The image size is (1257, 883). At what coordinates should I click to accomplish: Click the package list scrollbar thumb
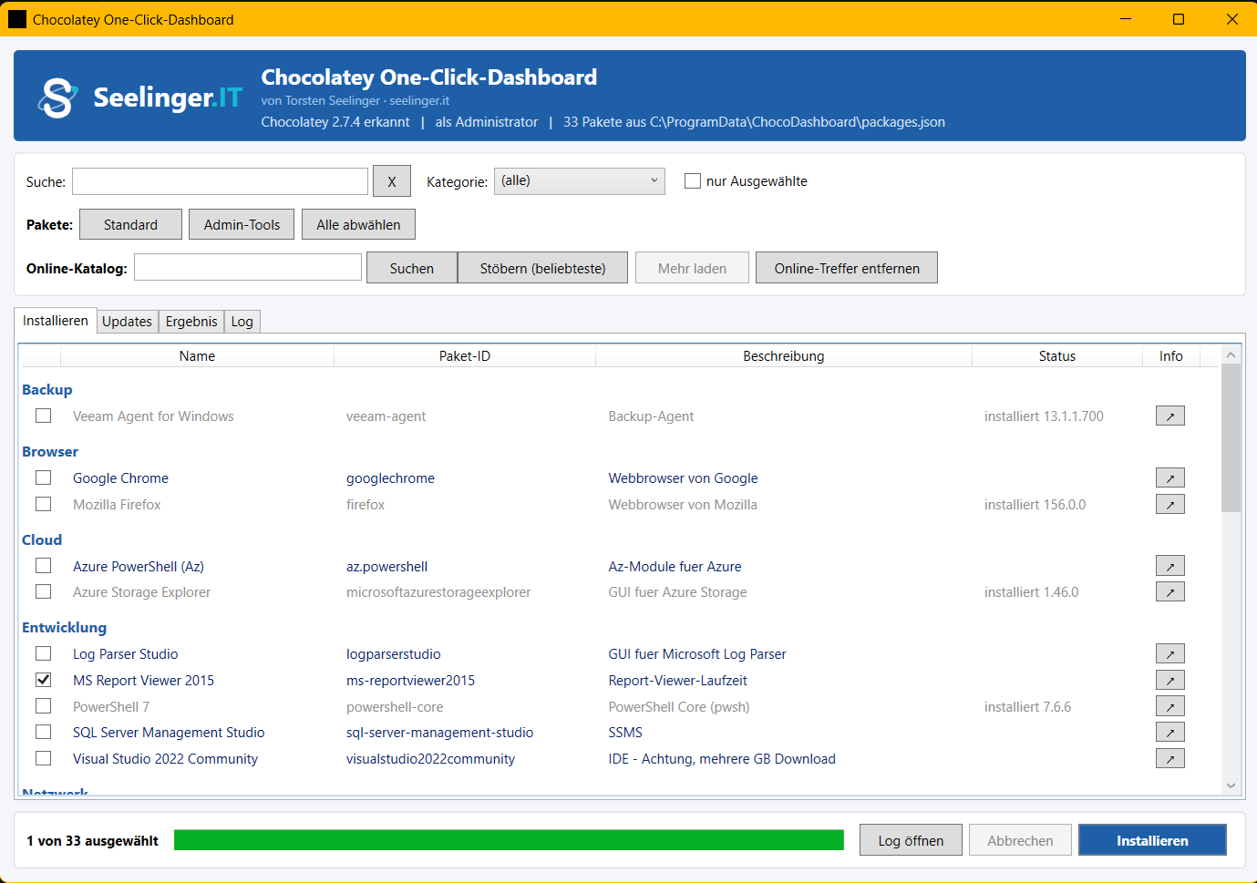pos(1231,438)
